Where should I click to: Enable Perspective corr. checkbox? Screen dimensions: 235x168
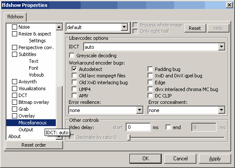click(15, 47)
